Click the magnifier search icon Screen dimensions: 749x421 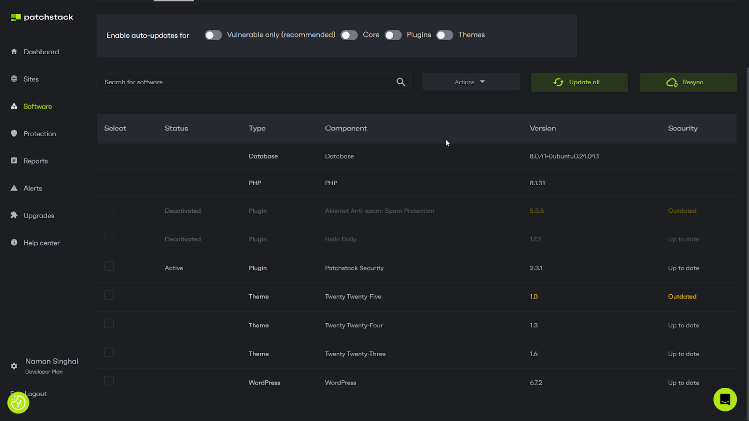pyautogui.click(x=401, y=82)
